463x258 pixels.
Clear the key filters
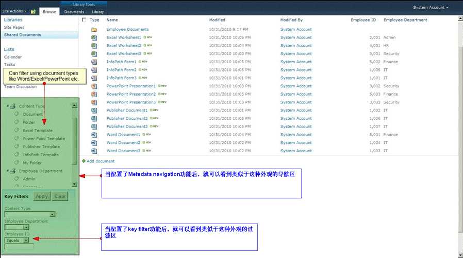point(60,196)
